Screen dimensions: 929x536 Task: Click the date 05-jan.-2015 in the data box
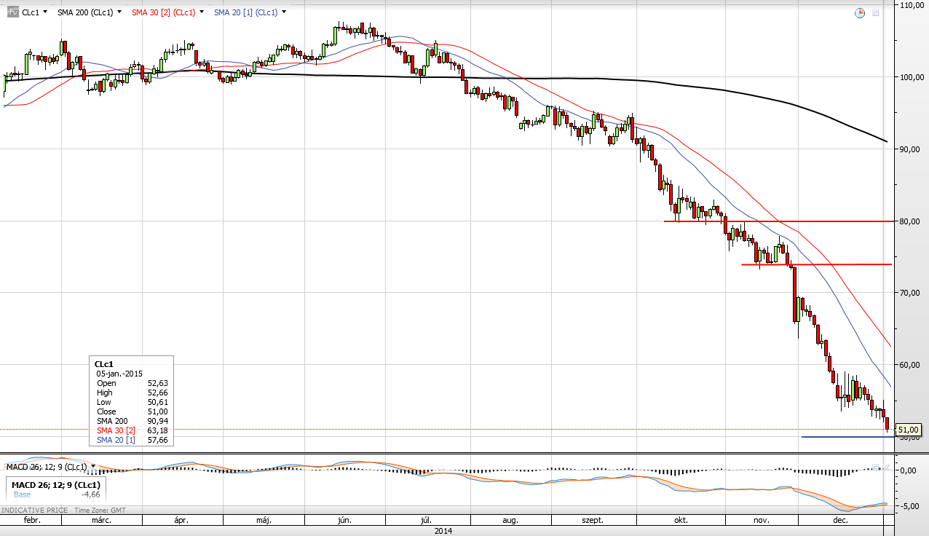[x=119, y=373]
